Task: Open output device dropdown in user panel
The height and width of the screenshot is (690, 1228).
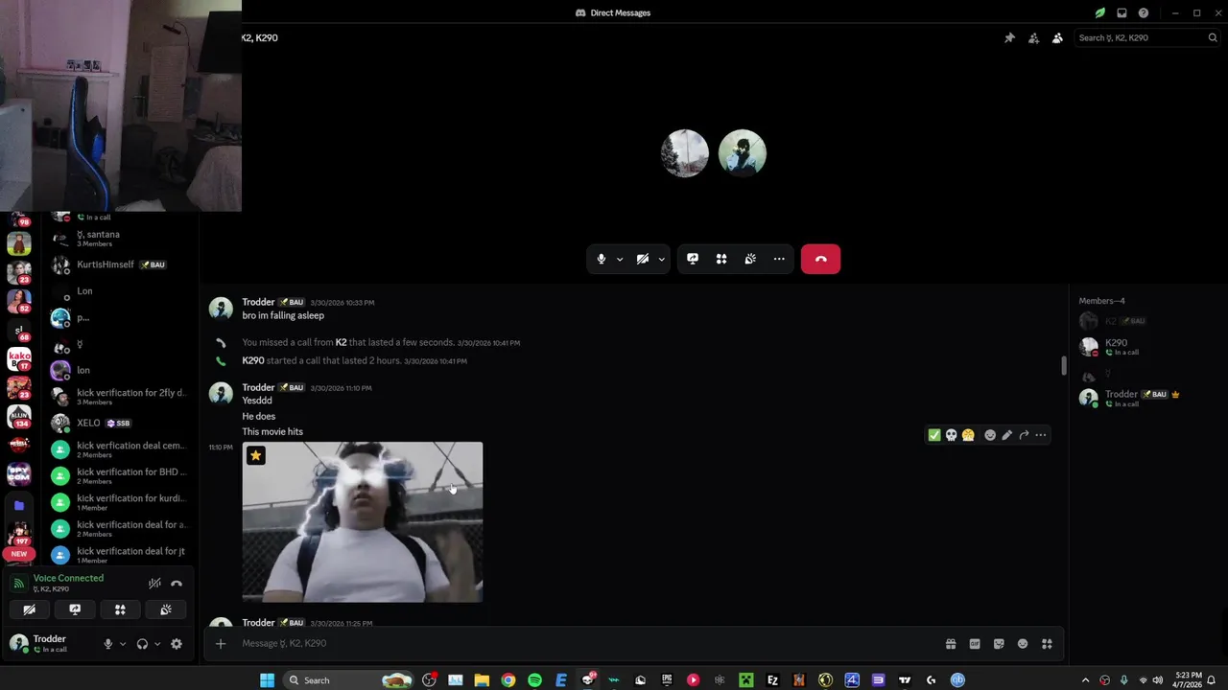Action: (x=157, y=644)
